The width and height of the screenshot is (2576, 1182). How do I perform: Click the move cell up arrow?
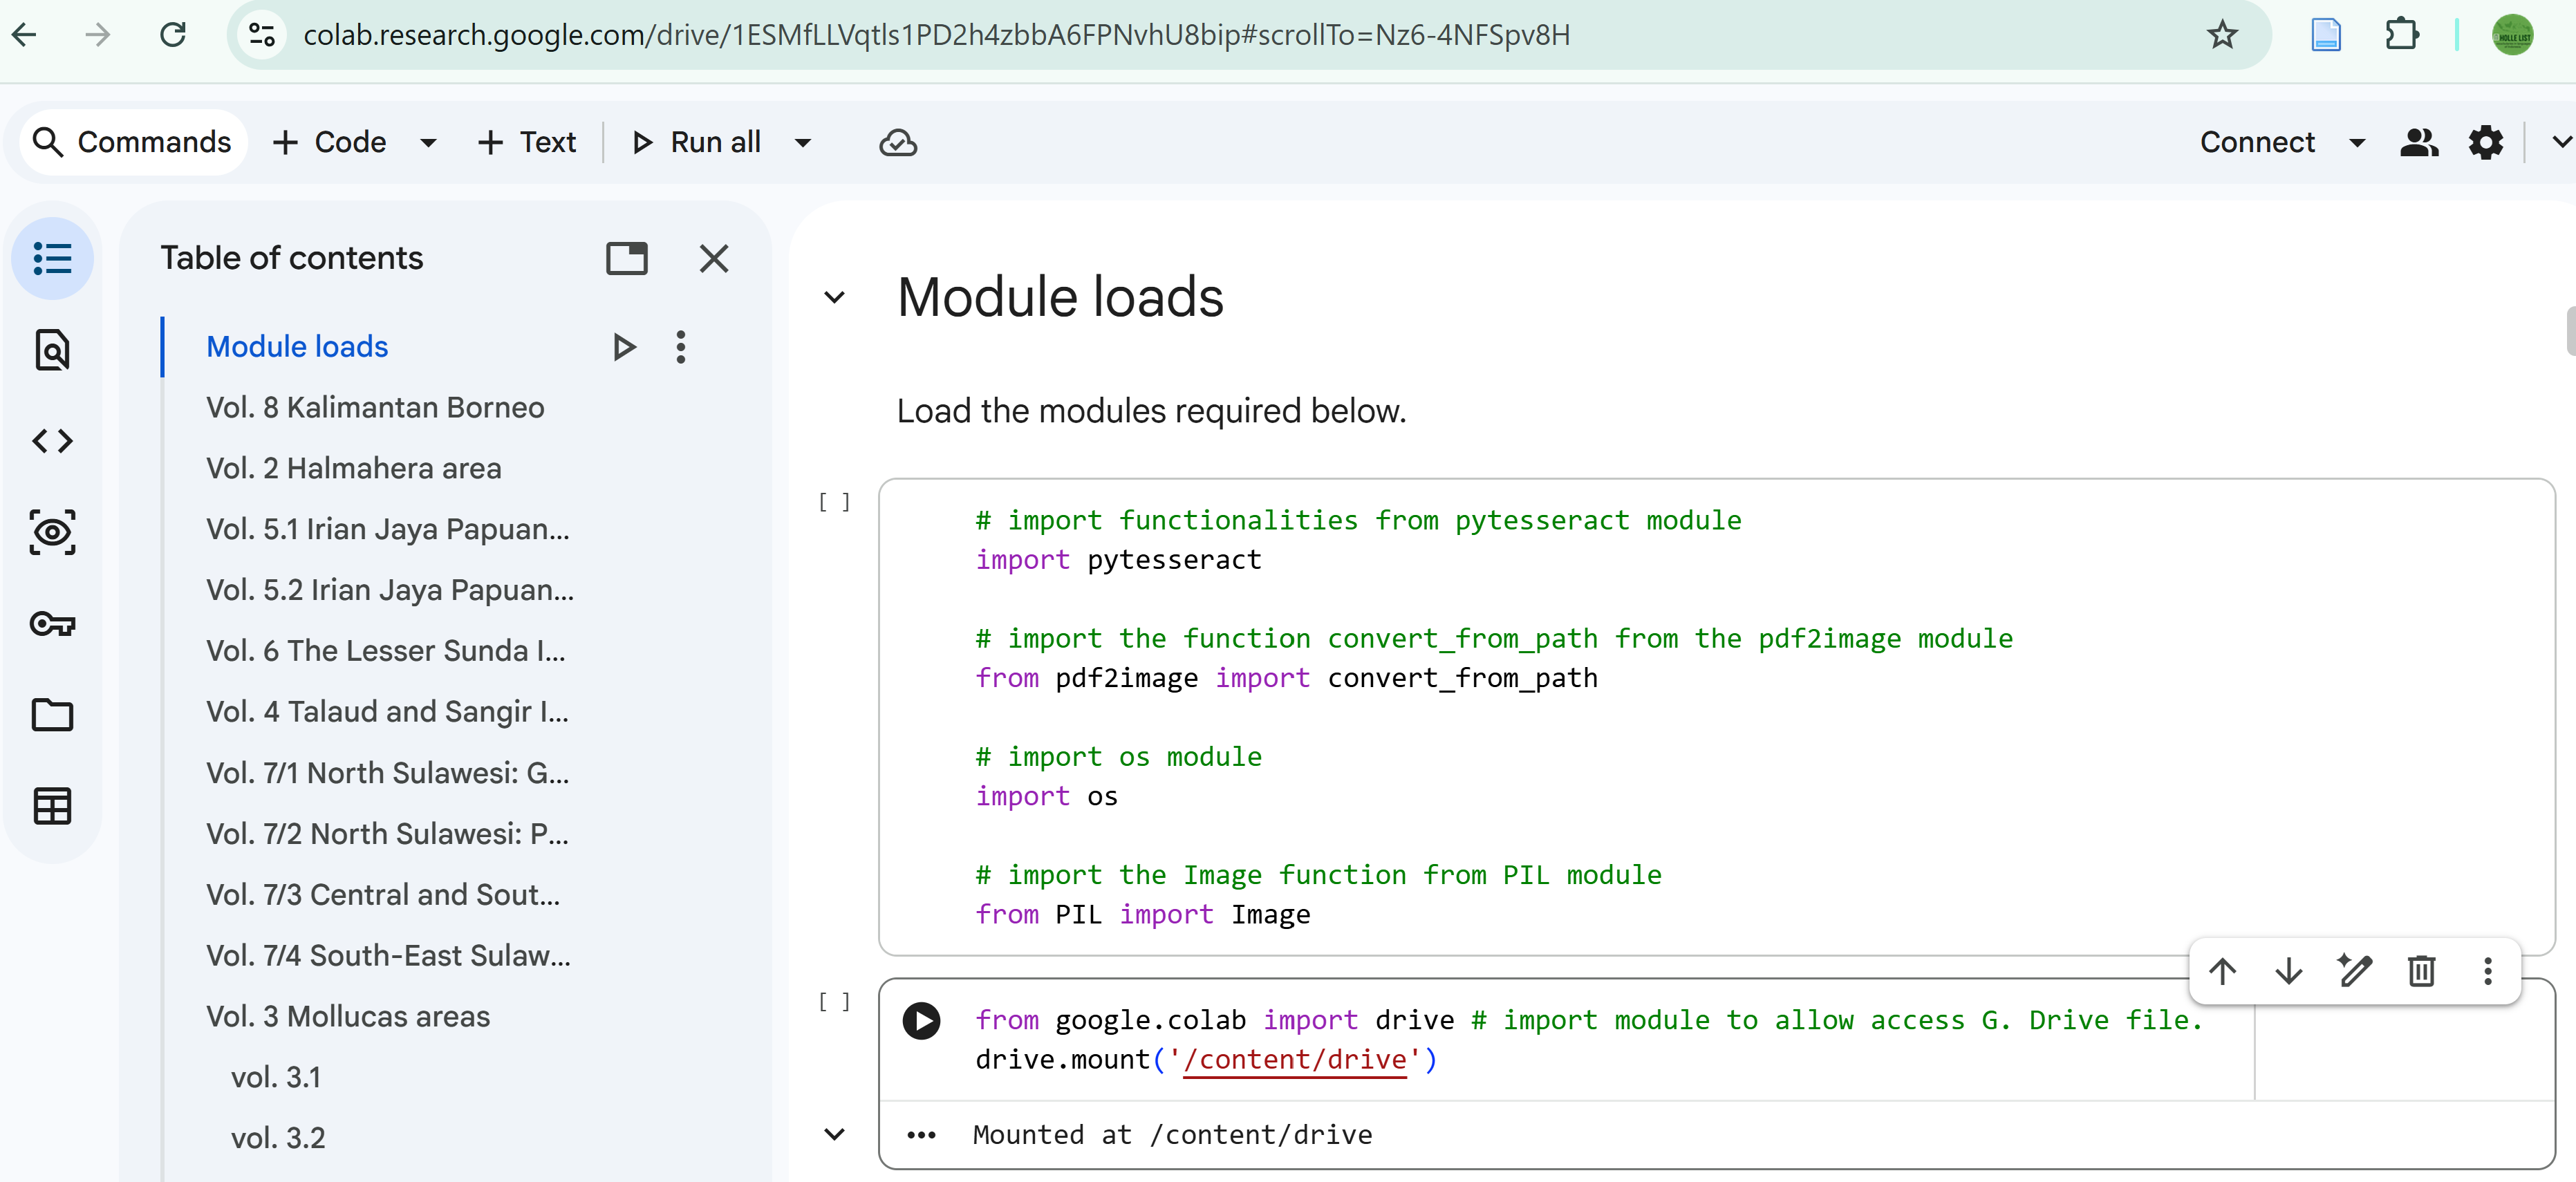(x=2222, y=971)
